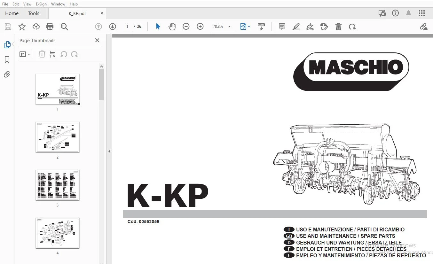Select page 2 thumbnail
The width and height of the screenshot is (433, 264).
click(58, 137)
